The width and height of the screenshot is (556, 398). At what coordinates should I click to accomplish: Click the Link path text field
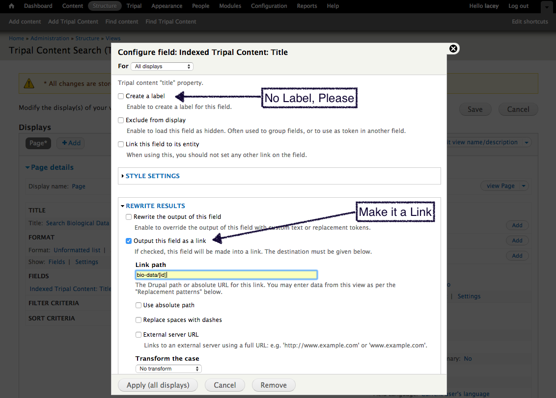click(226, 275)
